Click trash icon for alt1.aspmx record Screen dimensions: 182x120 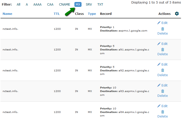pos(163,50)
